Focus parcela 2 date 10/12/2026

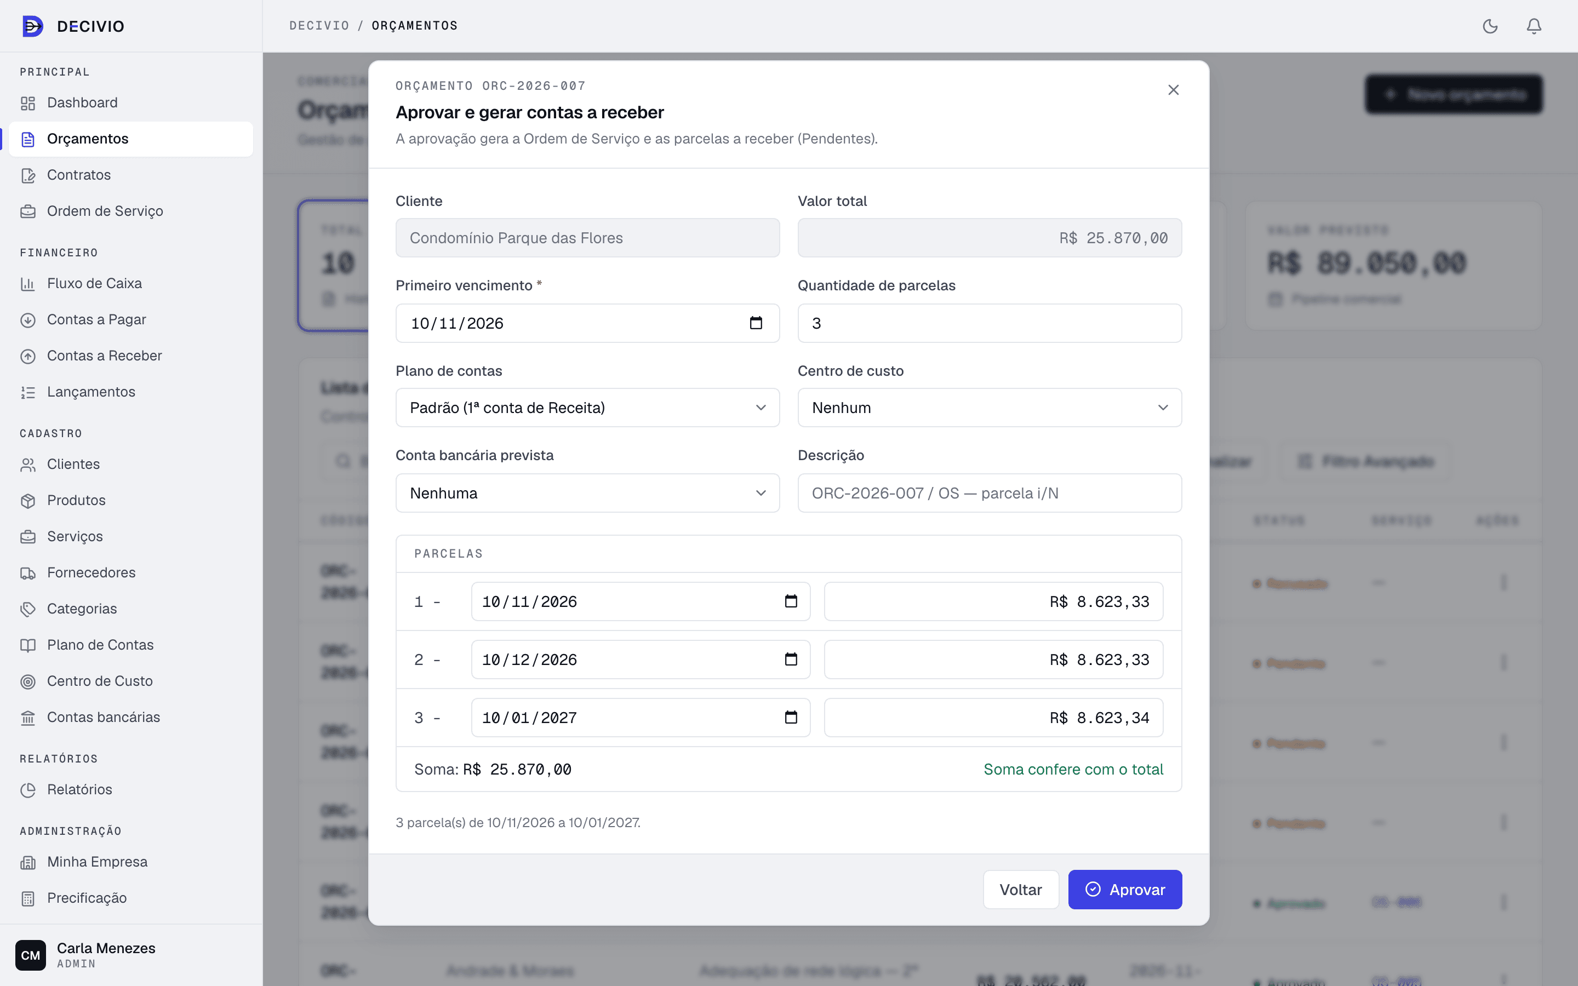click(x=641, y=660)
